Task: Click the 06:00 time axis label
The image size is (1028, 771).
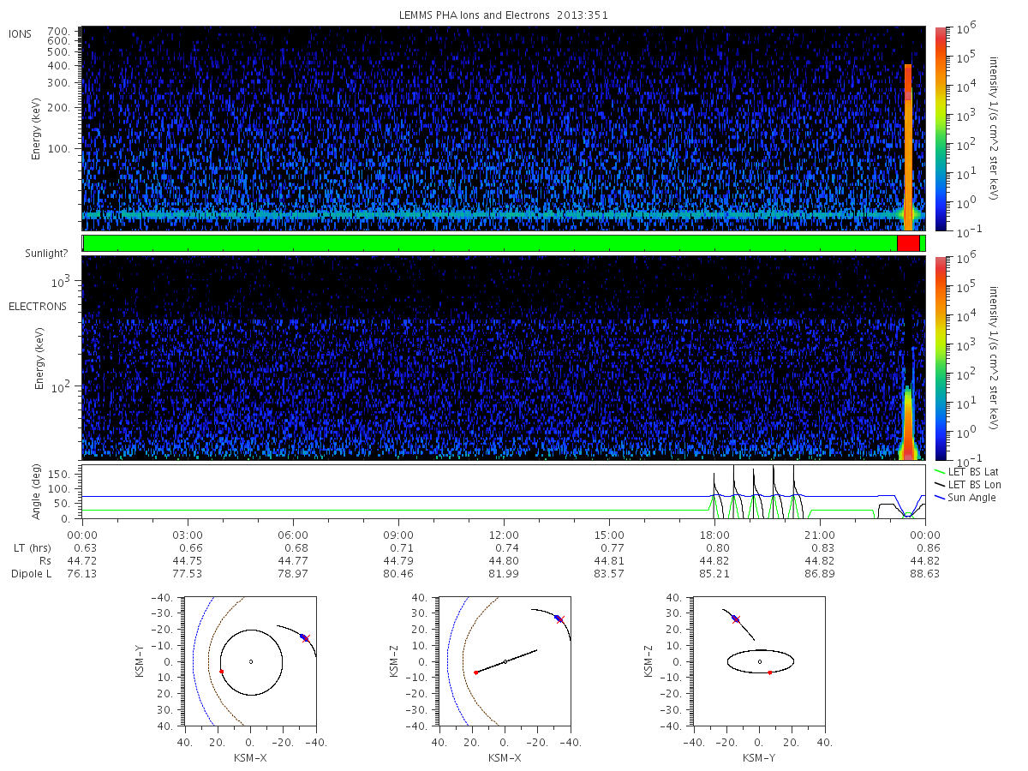Action: [293, 534]
